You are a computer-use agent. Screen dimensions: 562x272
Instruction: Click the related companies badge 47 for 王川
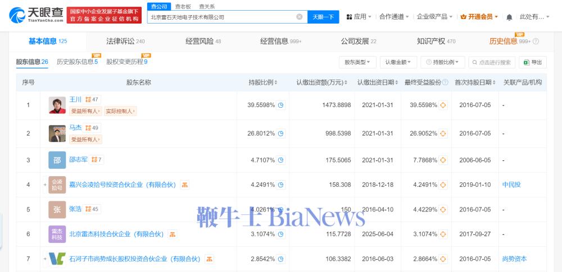click(x=92, y=99)
